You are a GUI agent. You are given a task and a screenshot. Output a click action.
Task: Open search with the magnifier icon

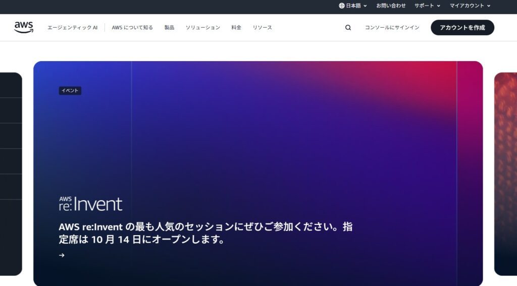coord(348,28)
